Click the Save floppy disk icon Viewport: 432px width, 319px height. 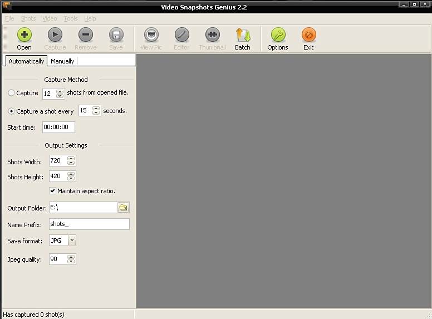(116, 35)
